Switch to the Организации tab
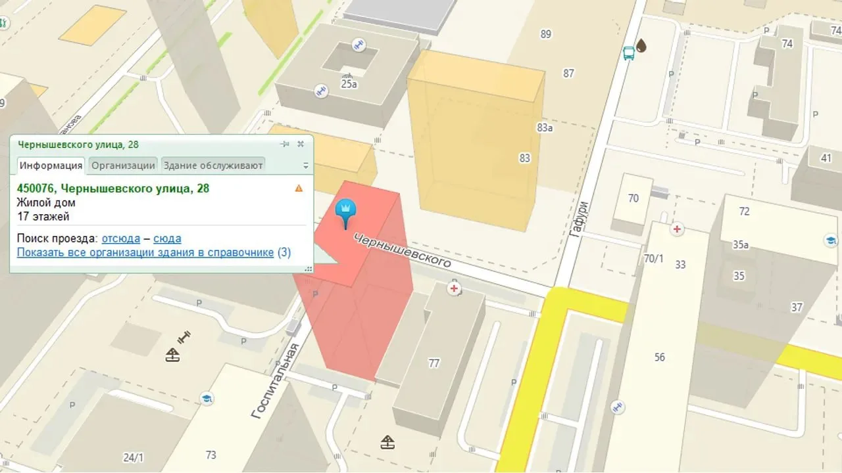The width and height of the screenshot is (842, 473). pyautogui.click(x=123, y=165)
